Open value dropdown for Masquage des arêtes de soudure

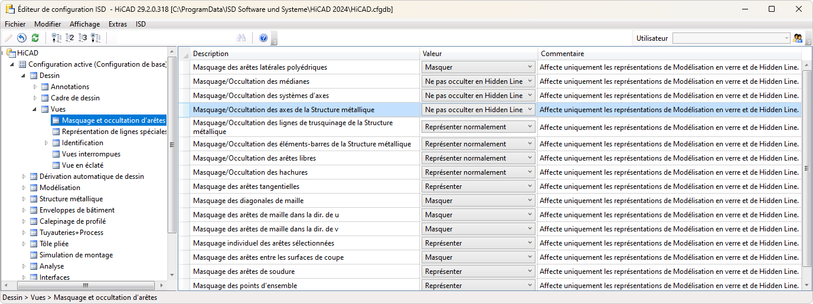478,272
